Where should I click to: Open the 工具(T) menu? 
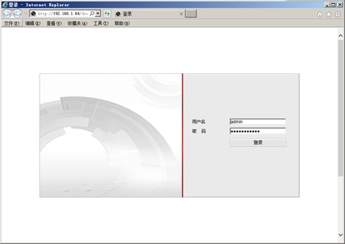(x=101, y=23)
